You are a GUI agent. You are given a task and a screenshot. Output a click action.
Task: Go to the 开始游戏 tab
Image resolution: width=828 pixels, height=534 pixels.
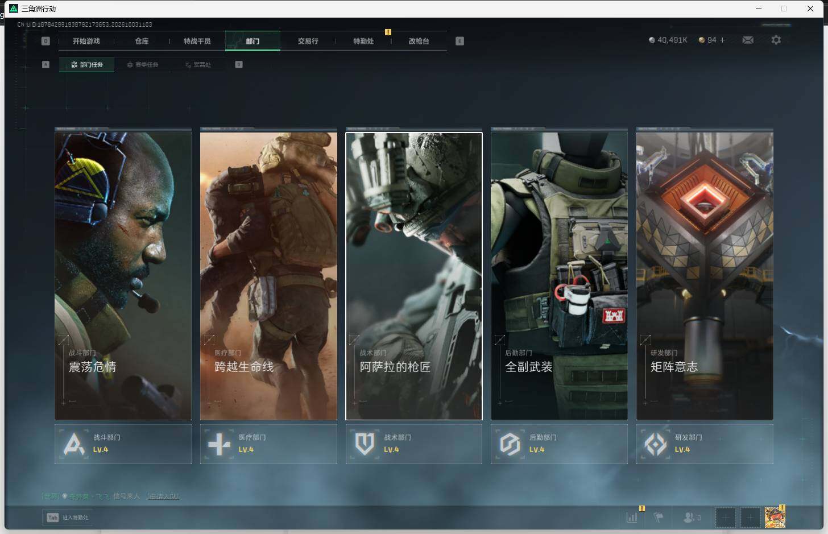click(x=86, y=41)
